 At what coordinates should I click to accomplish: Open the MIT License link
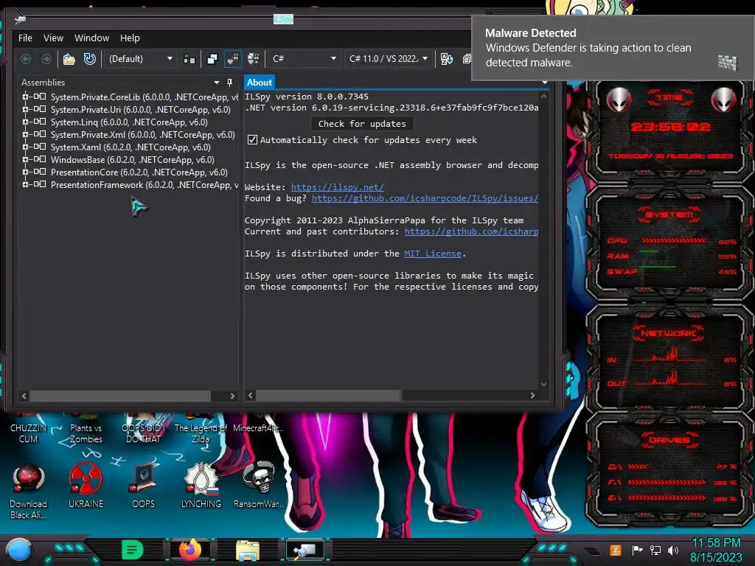coord(433,254)
